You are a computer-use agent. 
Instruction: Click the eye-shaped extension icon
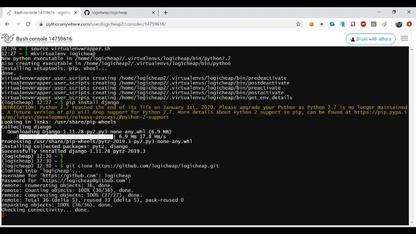[322, 24]
